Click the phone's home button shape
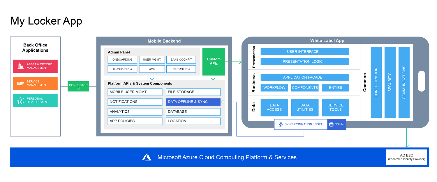Image resolution: width=437 pixels, height=182 pixels. point(421,81)
